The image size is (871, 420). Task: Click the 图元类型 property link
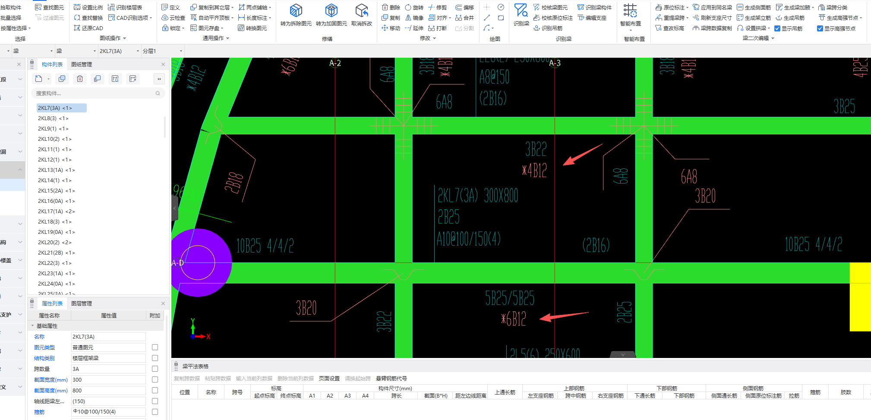pos(44,347)
